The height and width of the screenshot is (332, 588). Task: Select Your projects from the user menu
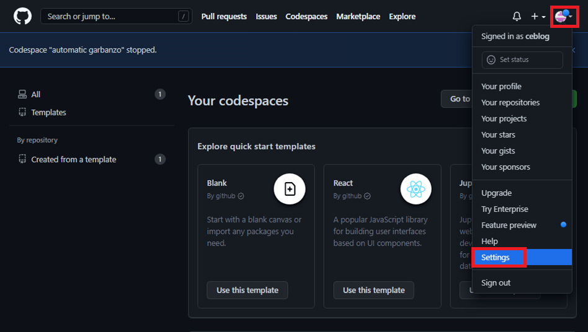tap(522, 119)
